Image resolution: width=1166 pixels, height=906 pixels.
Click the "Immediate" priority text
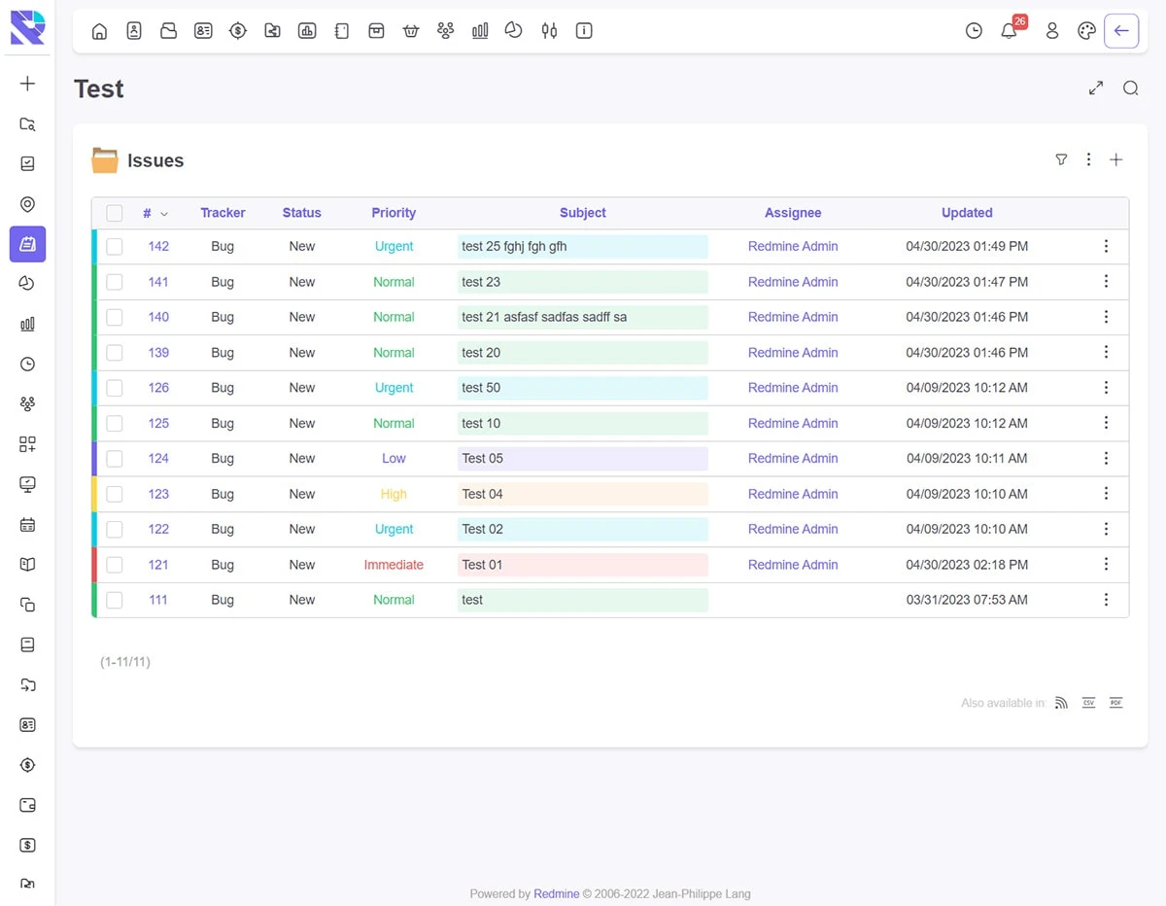coord(394,565)
